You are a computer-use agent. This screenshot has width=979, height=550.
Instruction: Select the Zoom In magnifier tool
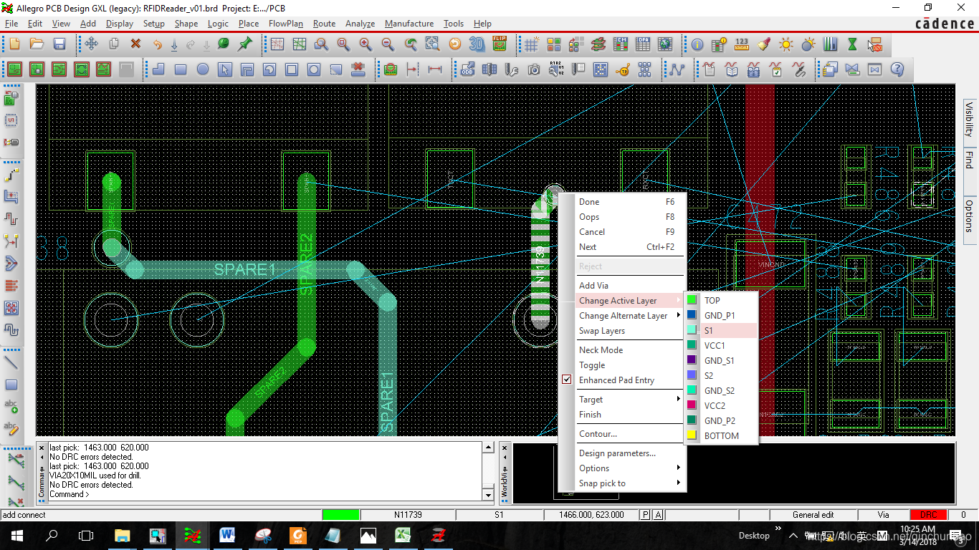(x=366, y=44)
